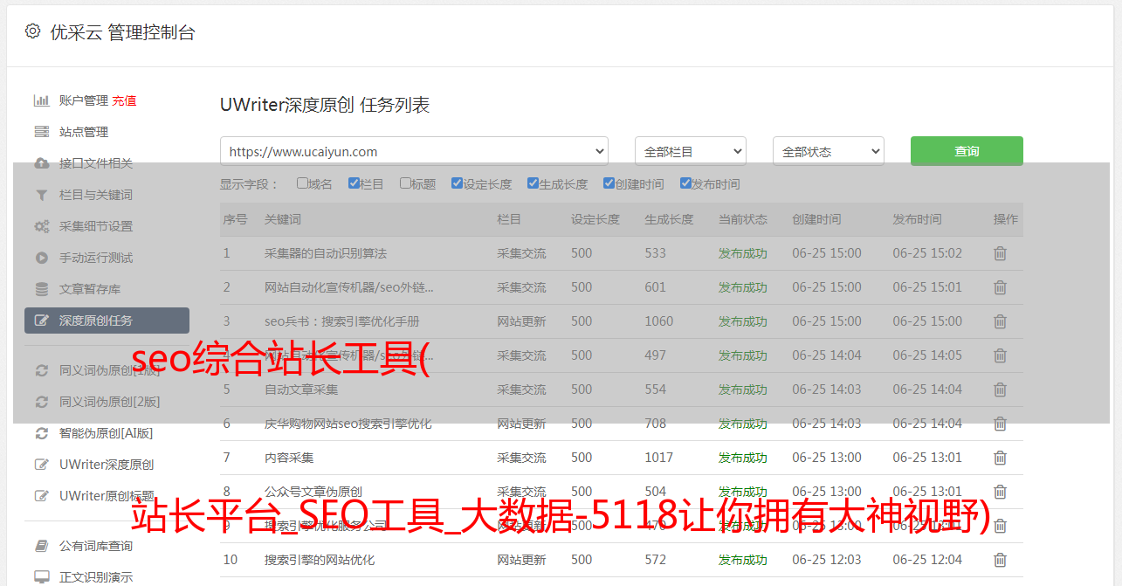Click the monitor icon for 正文识别演示
Screen dimensions: 1122x586
(x=41, y=577)
